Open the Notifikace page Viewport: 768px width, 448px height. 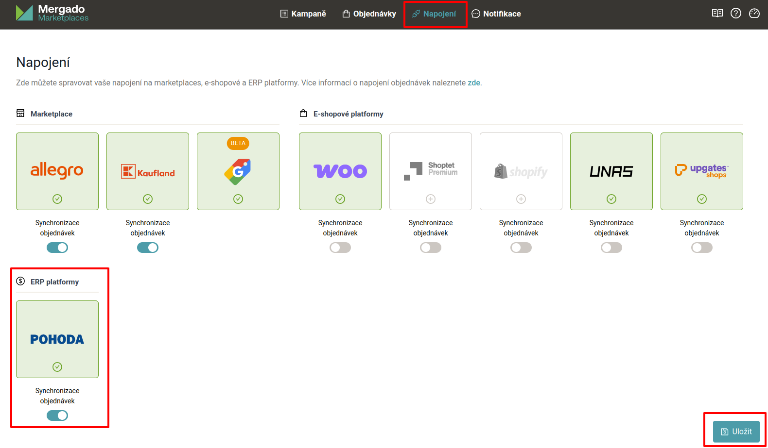tap(496, 14)
